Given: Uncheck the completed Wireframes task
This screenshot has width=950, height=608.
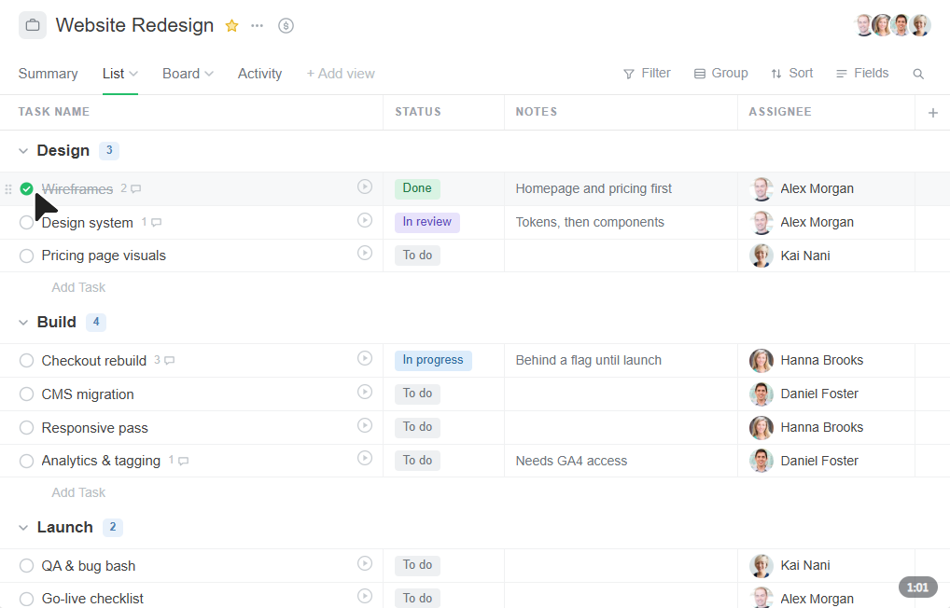Looking at the screenshot, I should (x=27, y=189).
